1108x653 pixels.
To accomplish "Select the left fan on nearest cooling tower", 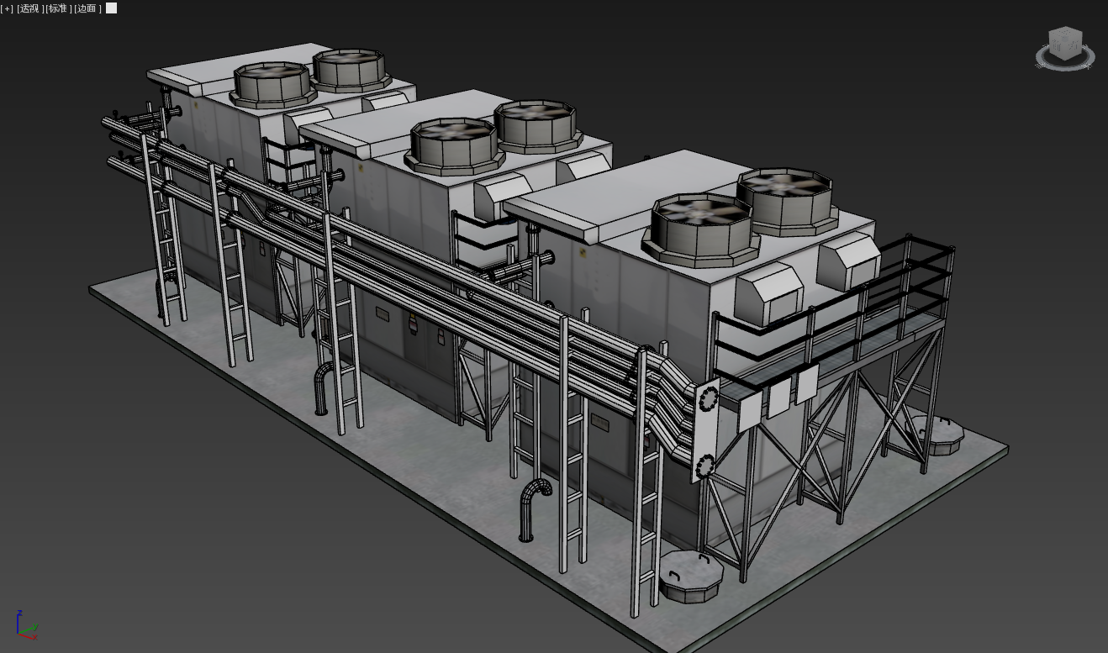I will (x=701, y=225).
